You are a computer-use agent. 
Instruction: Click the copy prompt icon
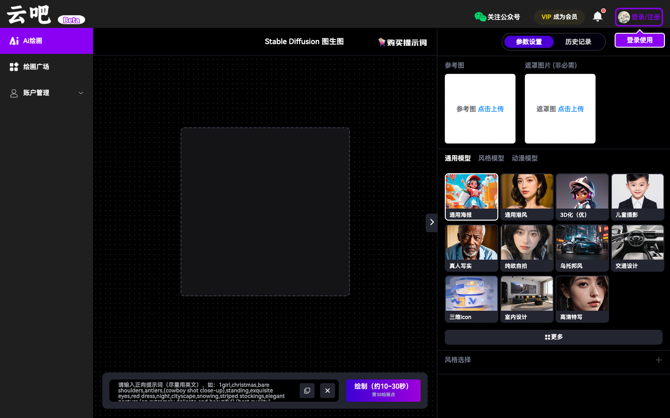307,391
